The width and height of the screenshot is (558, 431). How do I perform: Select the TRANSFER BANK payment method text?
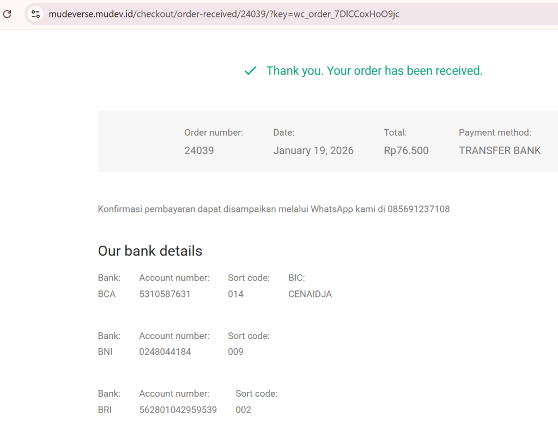click(x=500, y=150)
